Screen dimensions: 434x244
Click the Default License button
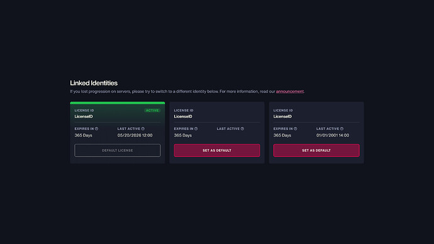118,150
